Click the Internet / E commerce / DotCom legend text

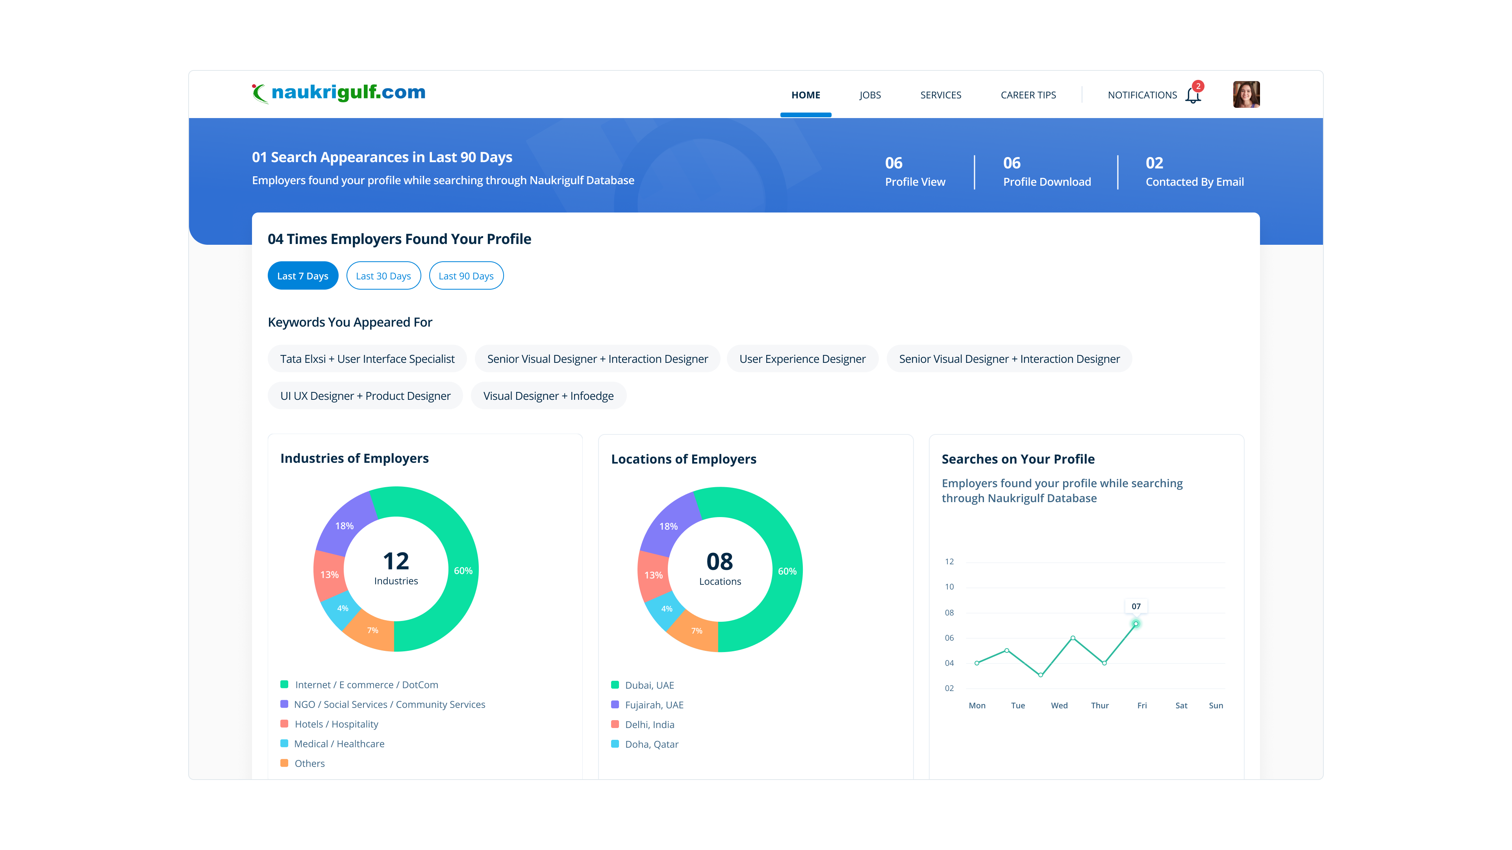(367, 685)
